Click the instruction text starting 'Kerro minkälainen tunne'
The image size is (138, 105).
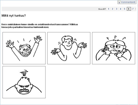[x=40, y=26]
